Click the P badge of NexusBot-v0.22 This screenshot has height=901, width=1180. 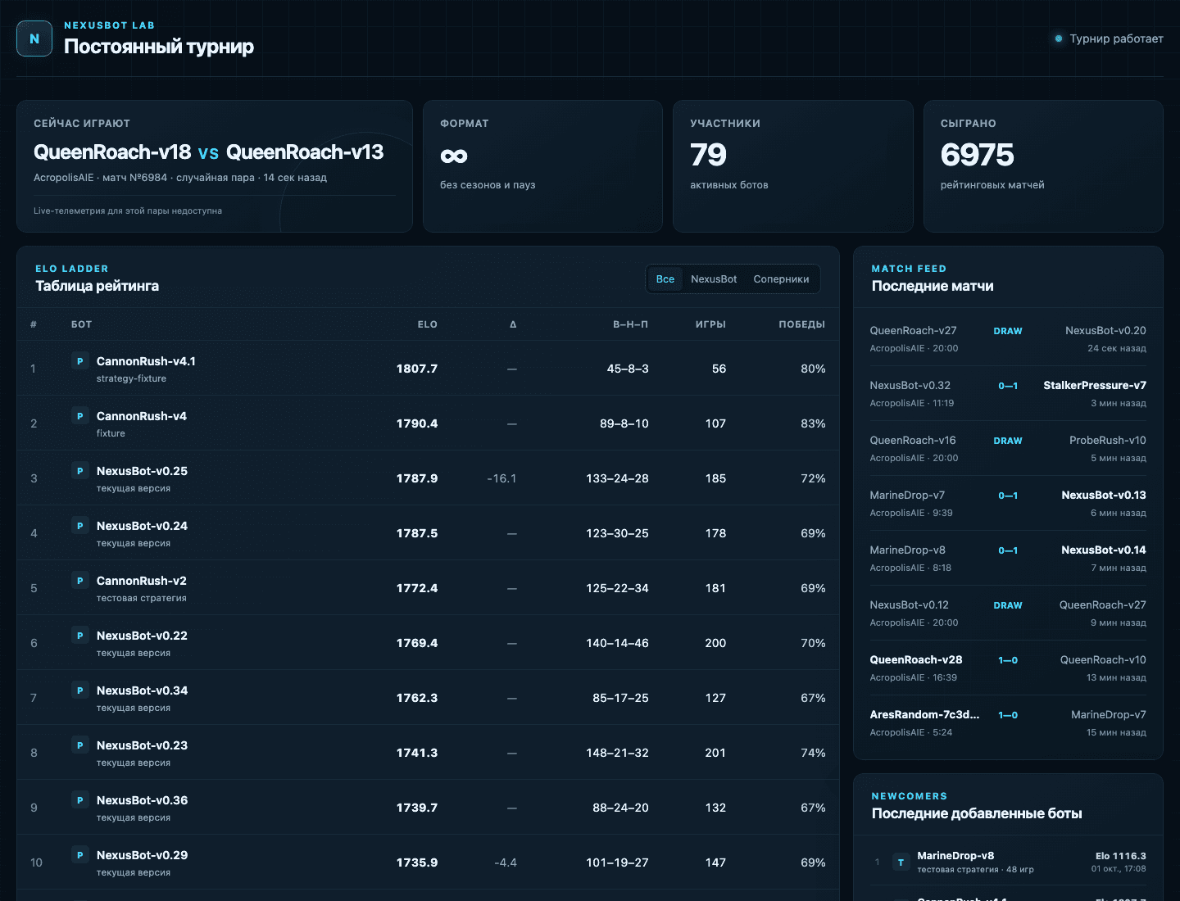pos(79,635)
